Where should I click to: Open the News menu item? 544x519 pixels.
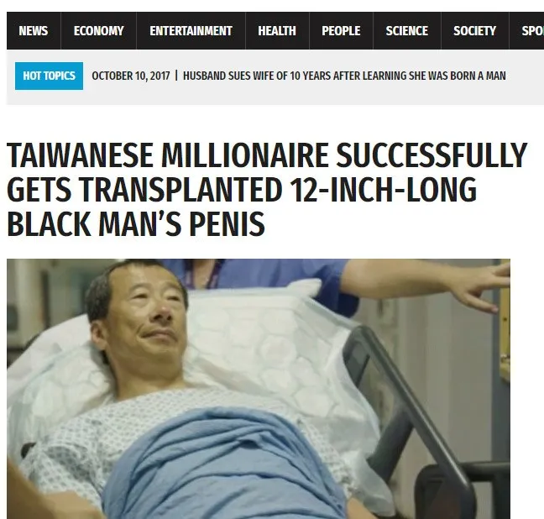[34, 31]
